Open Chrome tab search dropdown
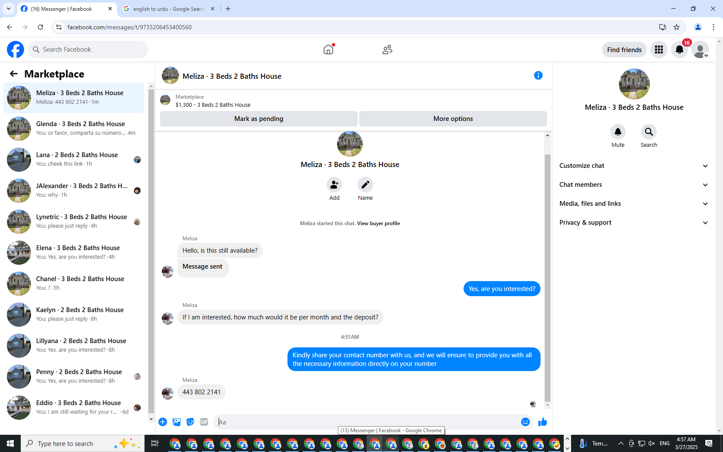 coord(9,9)
